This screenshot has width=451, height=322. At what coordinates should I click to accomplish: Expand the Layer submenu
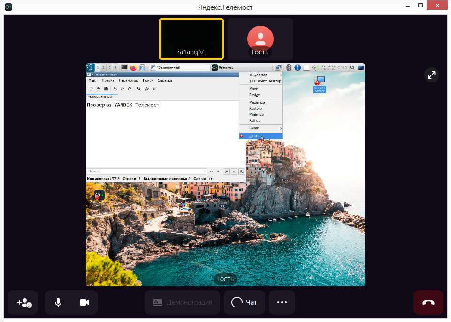coord(260,128)
